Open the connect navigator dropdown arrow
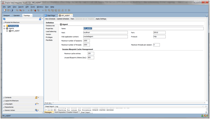Image resolution: width=210 pixels, height=119 pixels. [42, 19]
